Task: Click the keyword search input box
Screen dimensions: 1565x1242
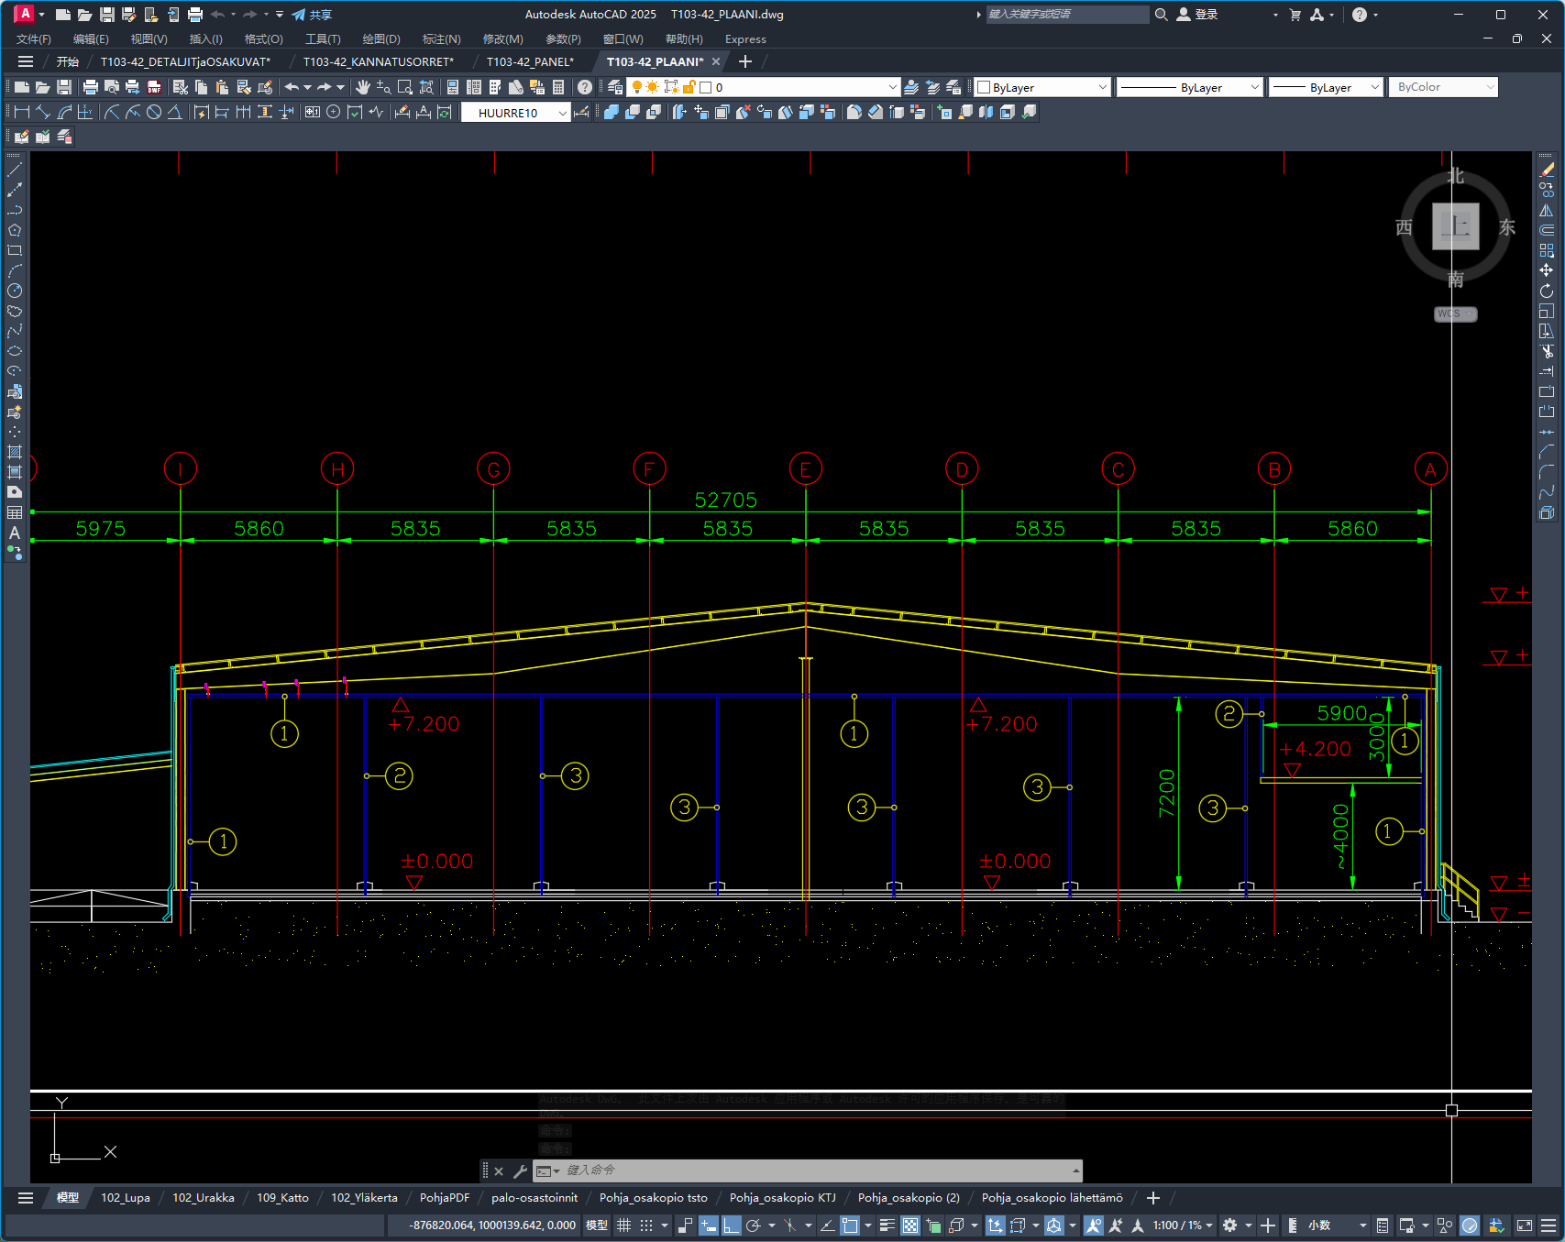Action: [x=1067, y=15]
